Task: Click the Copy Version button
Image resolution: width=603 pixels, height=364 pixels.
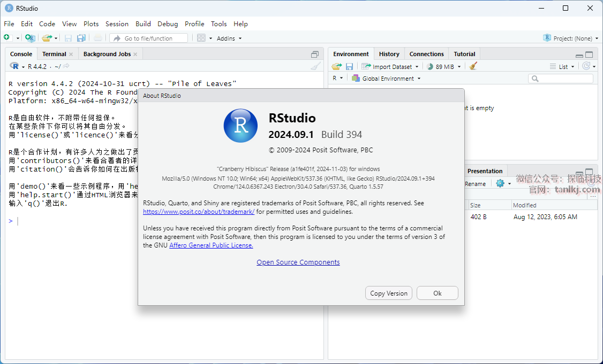Action: pos(389,293)
